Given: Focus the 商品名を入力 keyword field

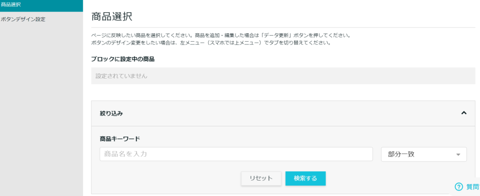Looking at the screenshot, I should (x=236, y=154).
